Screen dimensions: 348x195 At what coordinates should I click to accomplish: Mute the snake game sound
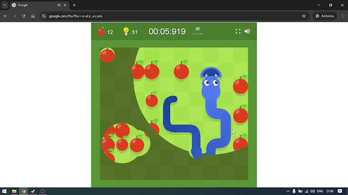click(247, 31)
